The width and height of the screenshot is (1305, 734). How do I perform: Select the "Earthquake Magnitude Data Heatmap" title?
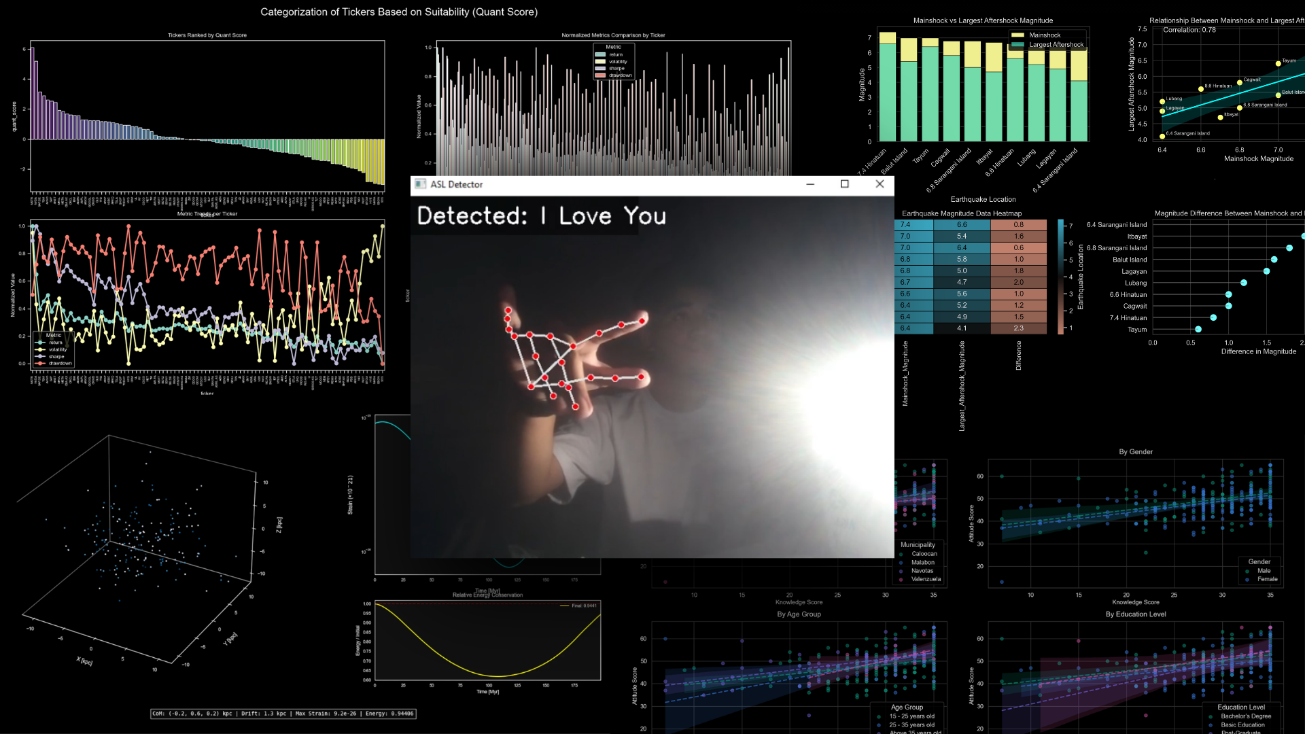[962, 213]
